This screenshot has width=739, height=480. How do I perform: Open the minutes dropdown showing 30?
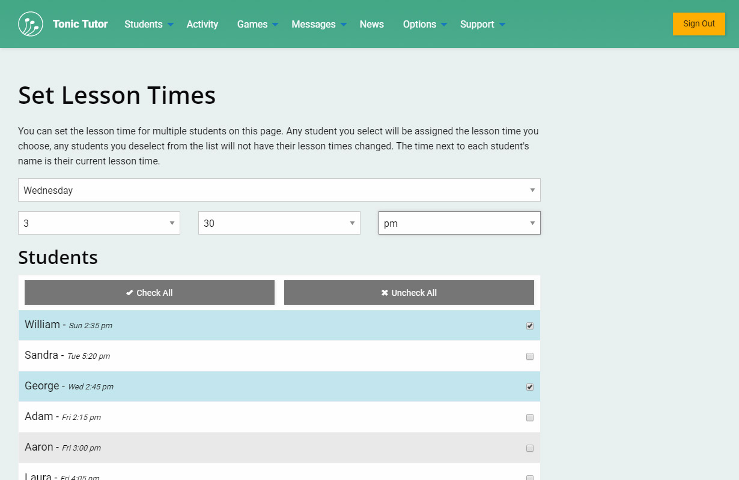279,223
